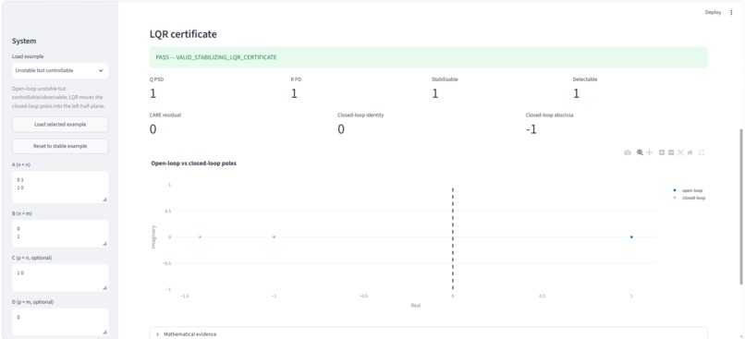Click into the A (n × n) matrix field
This screenshot has width=745, height=339.
tap(60, 188)
